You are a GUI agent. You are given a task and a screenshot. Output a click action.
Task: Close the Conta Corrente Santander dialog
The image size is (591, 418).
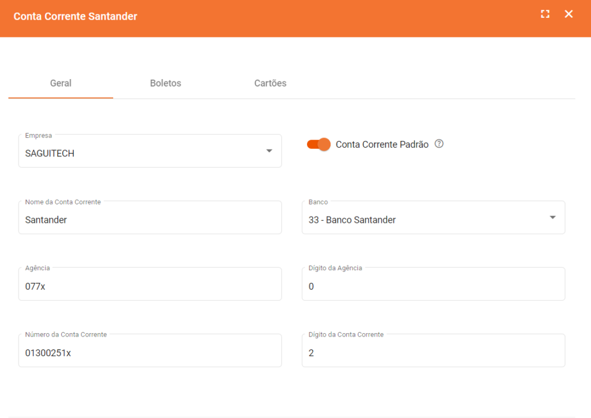tap(568, 14)
